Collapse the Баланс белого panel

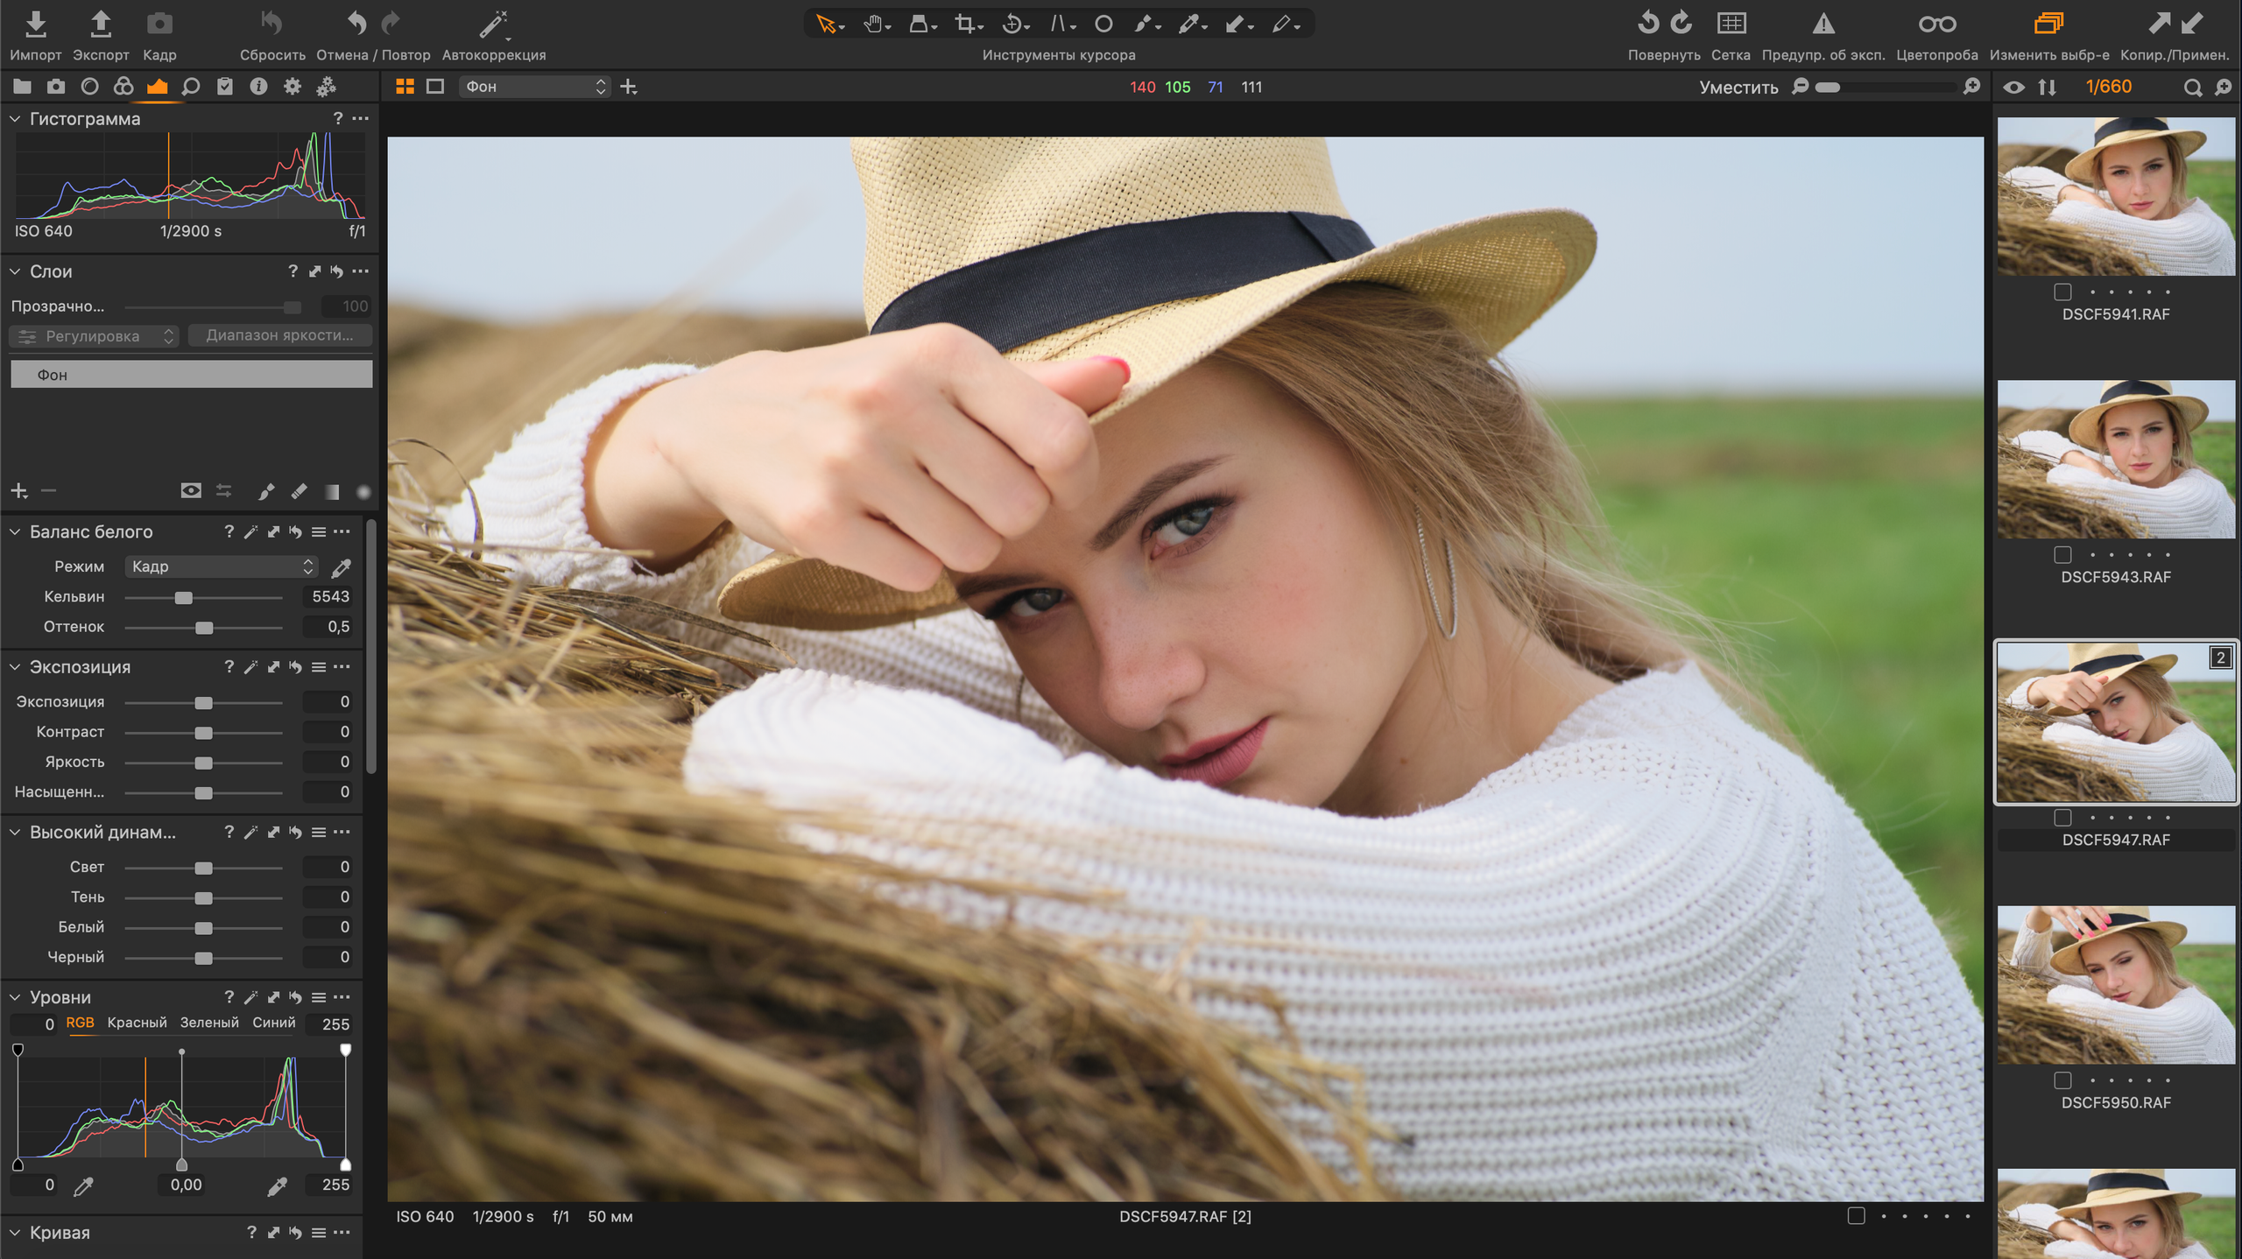[15, 531]
